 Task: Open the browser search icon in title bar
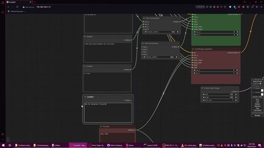tap(245, 2)
